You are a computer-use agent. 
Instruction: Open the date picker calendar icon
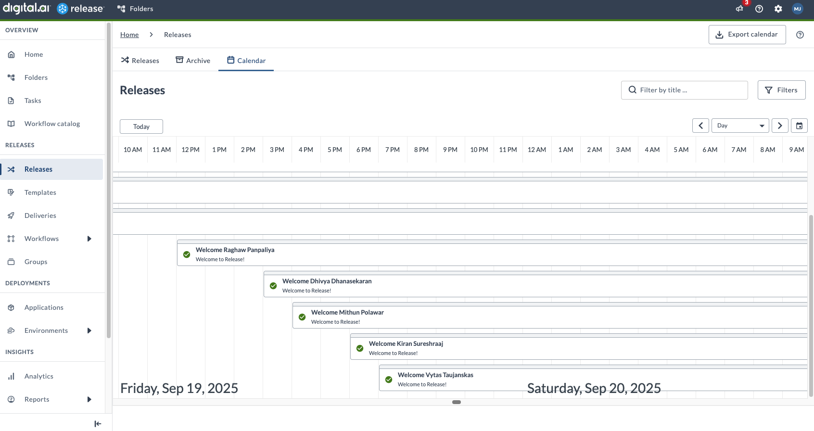799,126
